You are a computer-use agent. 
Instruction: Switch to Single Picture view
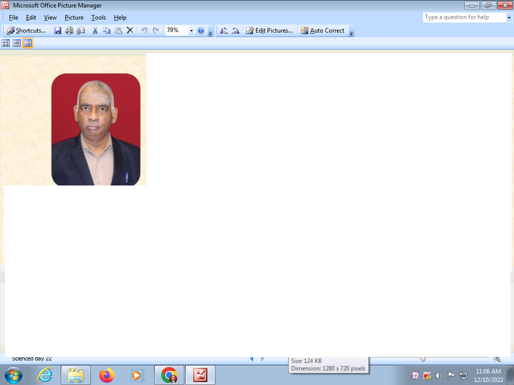(x=28, y=44)
